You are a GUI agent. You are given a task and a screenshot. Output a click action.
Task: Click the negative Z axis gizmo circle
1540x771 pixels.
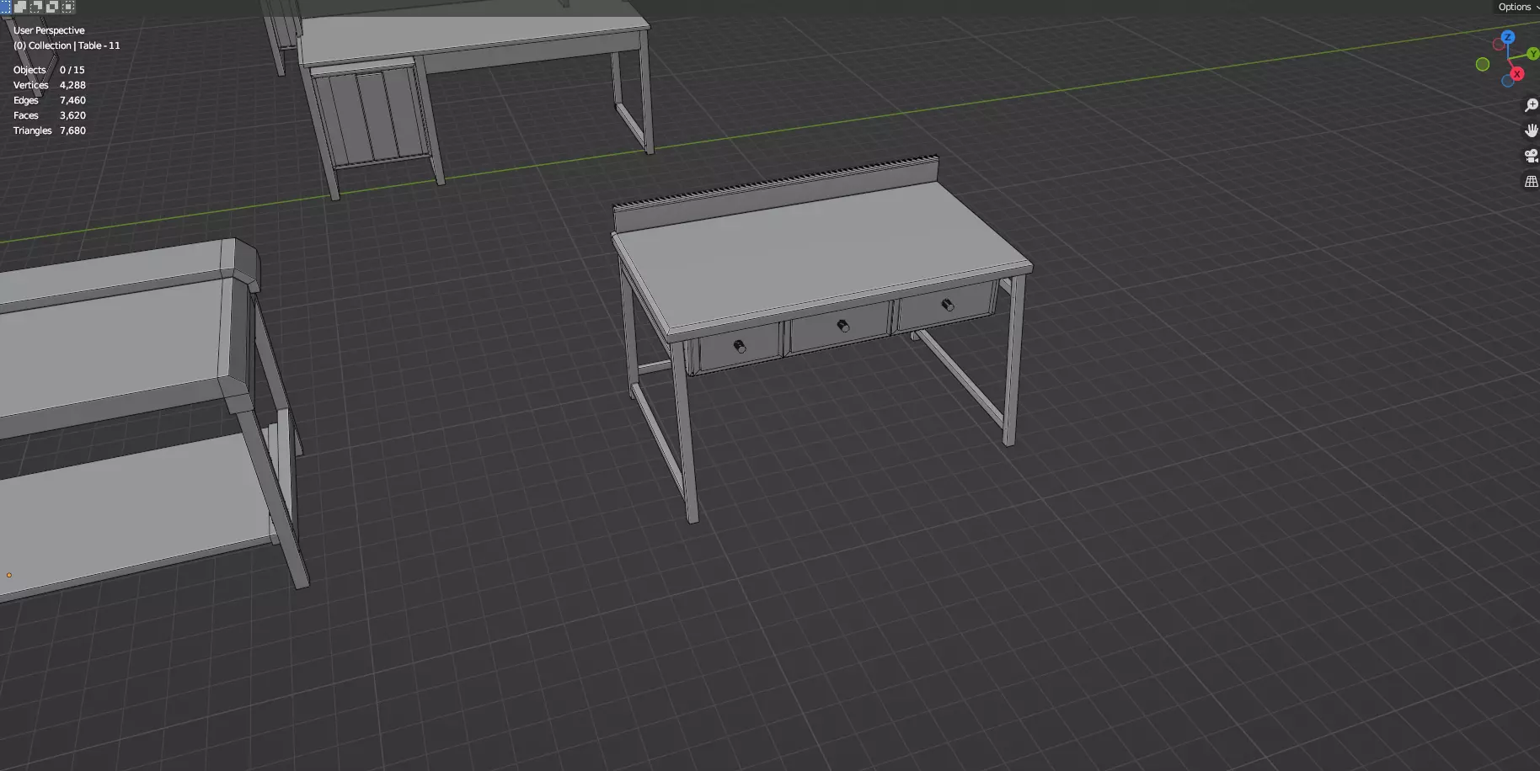click(x=1507, y=82)
